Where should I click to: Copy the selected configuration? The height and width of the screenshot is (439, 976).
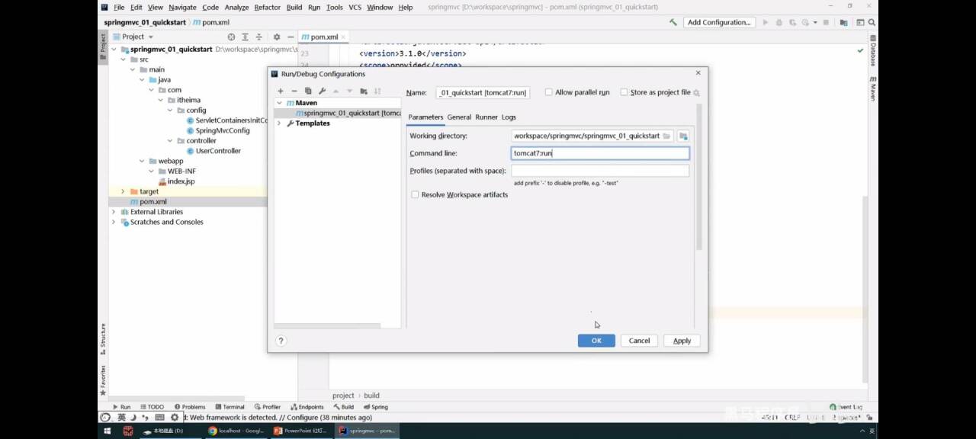pos(308,91)
